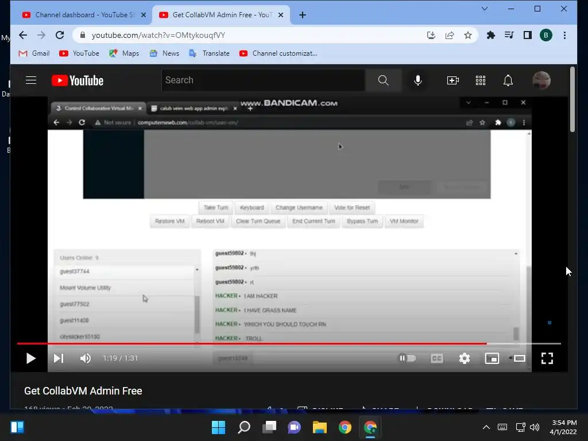Open the media controls icon in the toolbar
The image size is (588, 441).
tap(509, 35)
